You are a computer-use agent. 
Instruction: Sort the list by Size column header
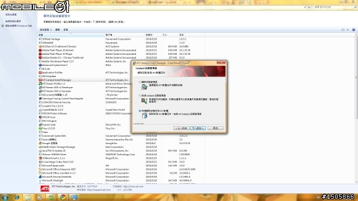click(x=170, y=35)
